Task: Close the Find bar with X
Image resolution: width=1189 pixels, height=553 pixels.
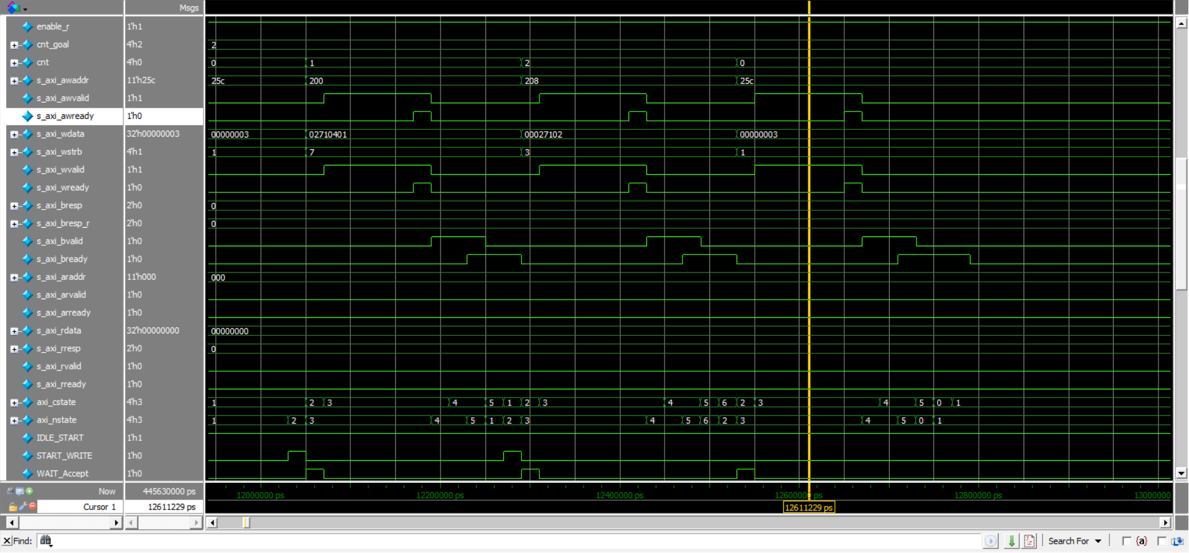Action: (7, 541)
